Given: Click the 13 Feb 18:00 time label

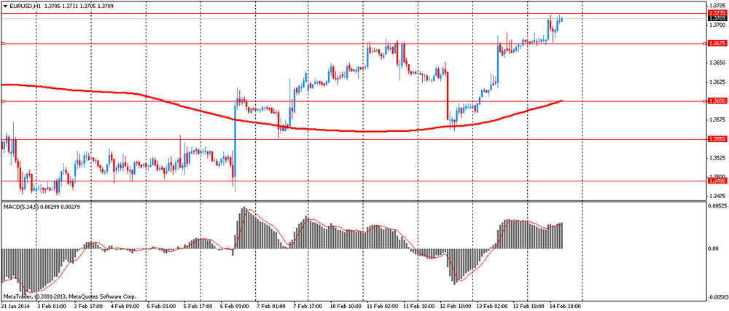Looking at the screenshot, I should pos(529,307).
